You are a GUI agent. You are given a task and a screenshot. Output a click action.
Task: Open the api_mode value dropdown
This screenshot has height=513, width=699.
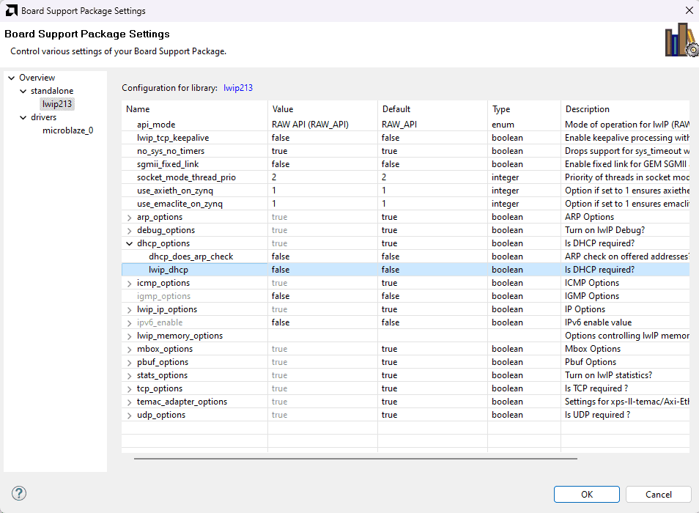click(x=322, y=125)
